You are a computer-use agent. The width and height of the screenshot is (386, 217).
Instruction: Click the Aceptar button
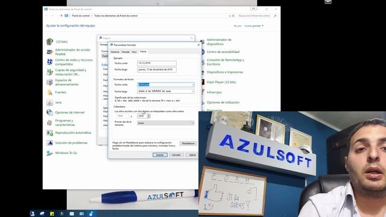160,155
